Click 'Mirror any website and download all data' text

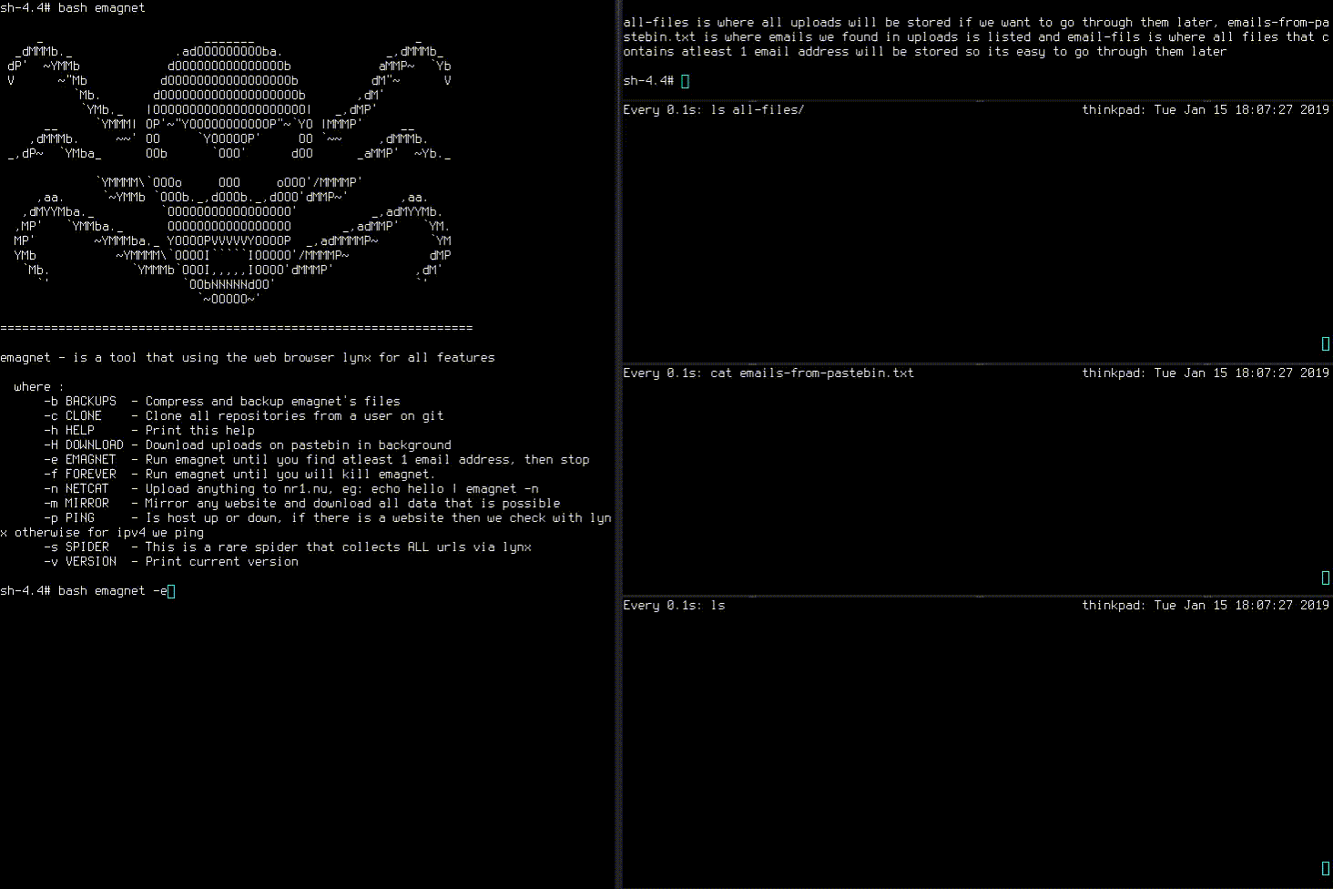coord(353,504)
